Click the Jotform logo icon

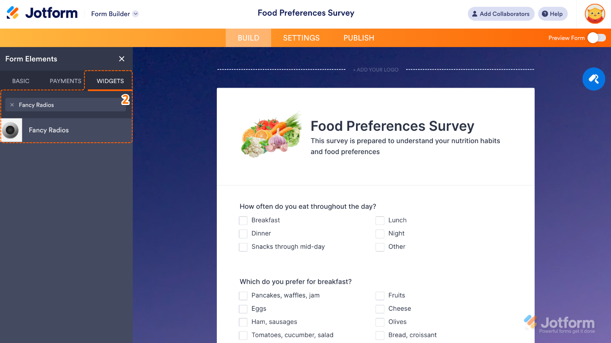[13, 13]
